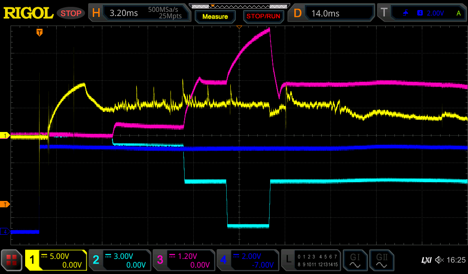Click the red STOP status indicator
Viewport: 468px width, 274px height.
pos(71,13)
